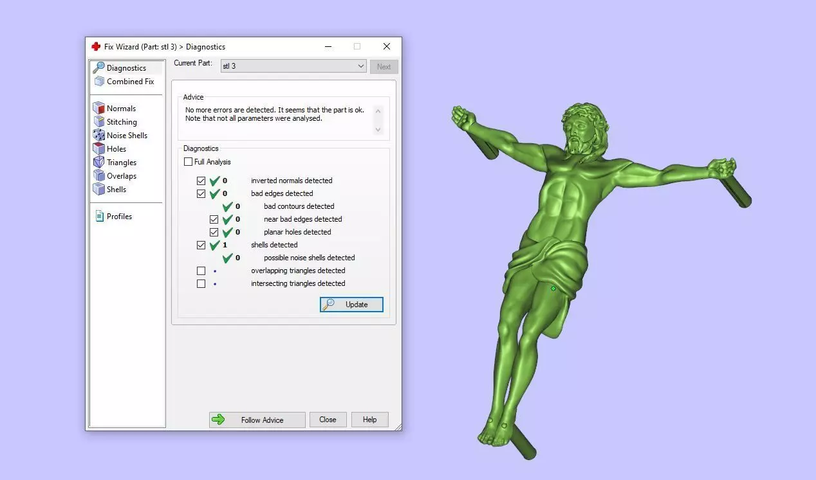
Task: Uncheck shells detected checkbox
Action: [201, 245]
